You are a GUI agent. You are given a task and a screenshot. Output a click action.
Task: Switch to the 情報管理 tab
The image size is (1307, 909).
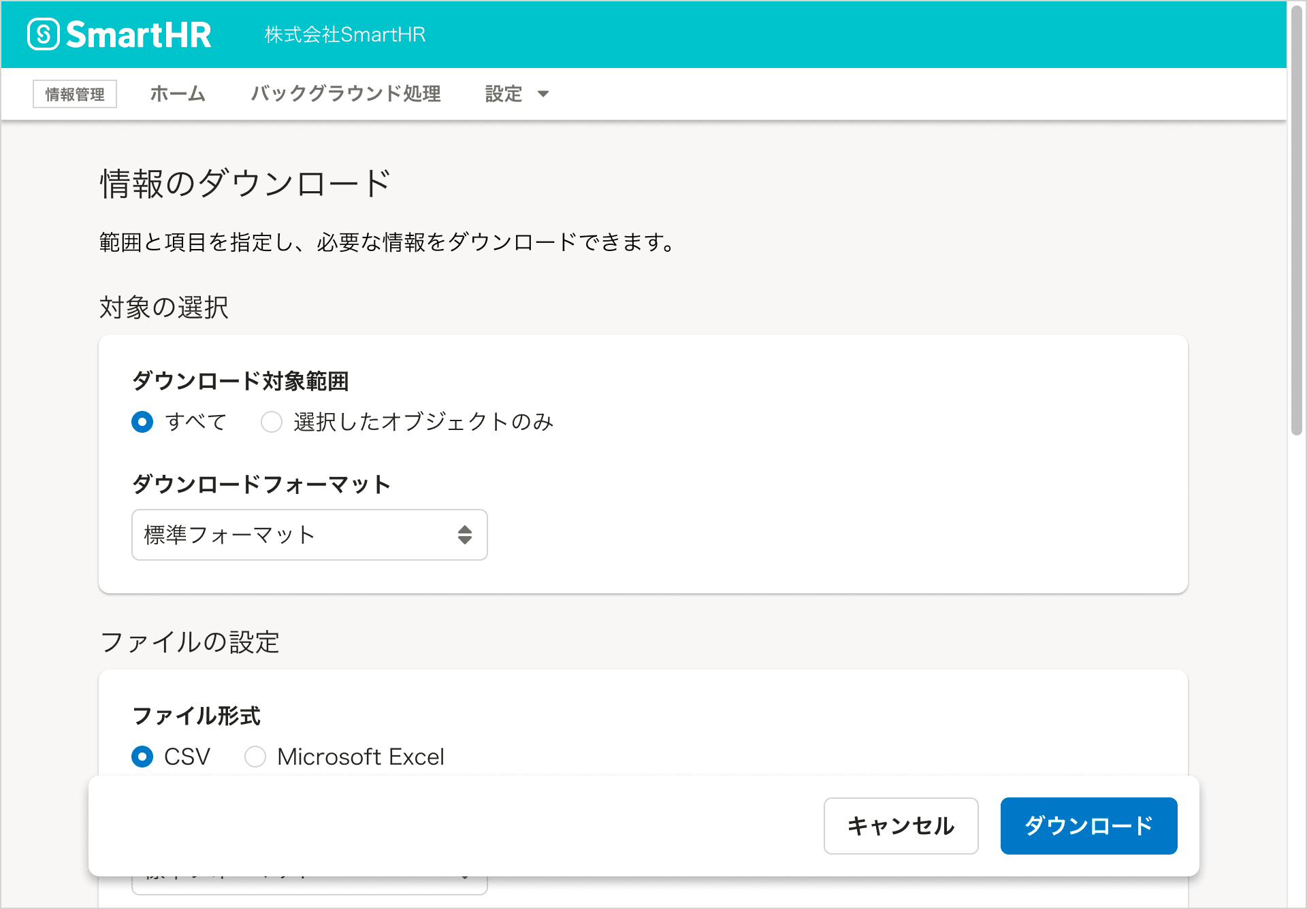(x=74, y=95)
